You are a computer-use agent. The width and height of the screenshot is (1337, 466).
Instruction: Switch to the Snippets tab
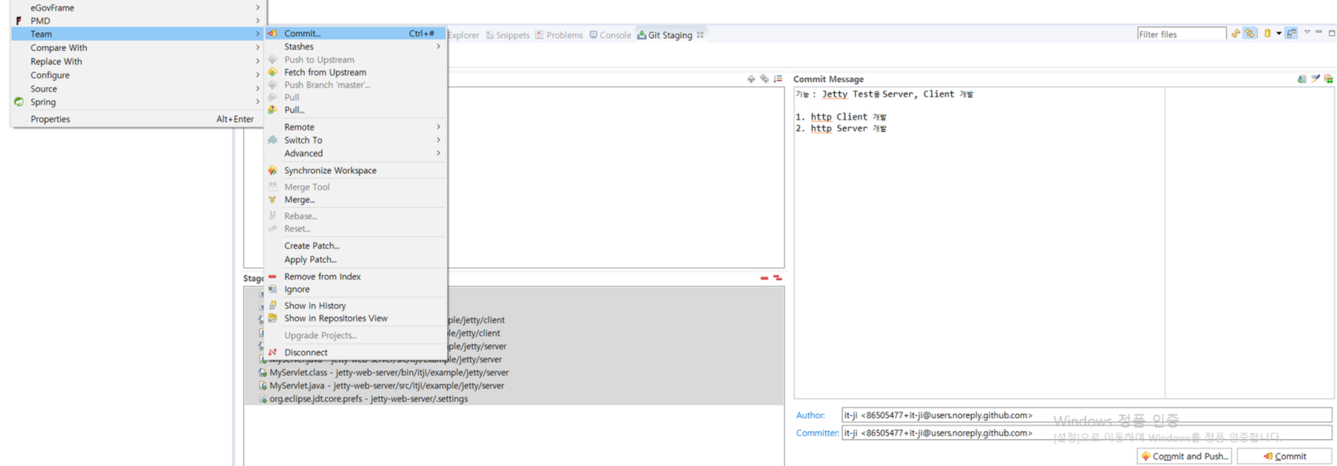pos(508,35)
